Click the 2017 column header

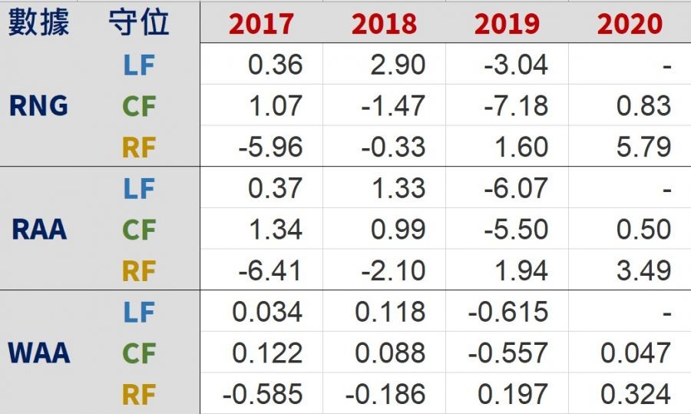coord(261,23)
